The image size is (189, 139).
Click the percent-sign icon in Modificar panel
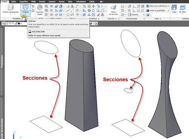pos(84,6)
